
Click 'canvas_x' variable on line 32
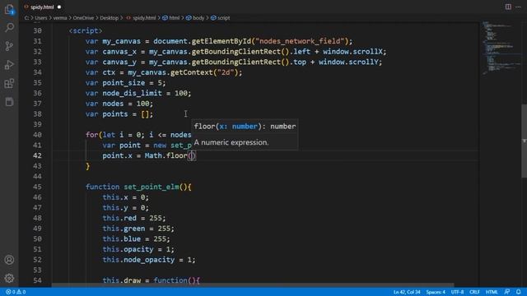point(119,51)
